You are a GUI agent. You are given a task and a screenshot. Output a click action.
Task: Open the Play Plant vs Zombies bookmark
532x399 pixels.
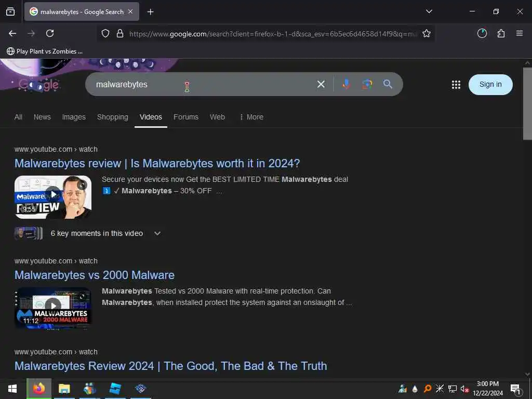coord(45,51)
